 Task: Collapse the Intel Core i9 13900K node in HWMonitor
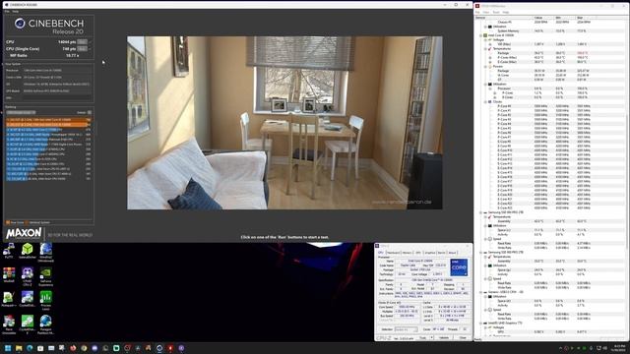(x=481, y=35)
